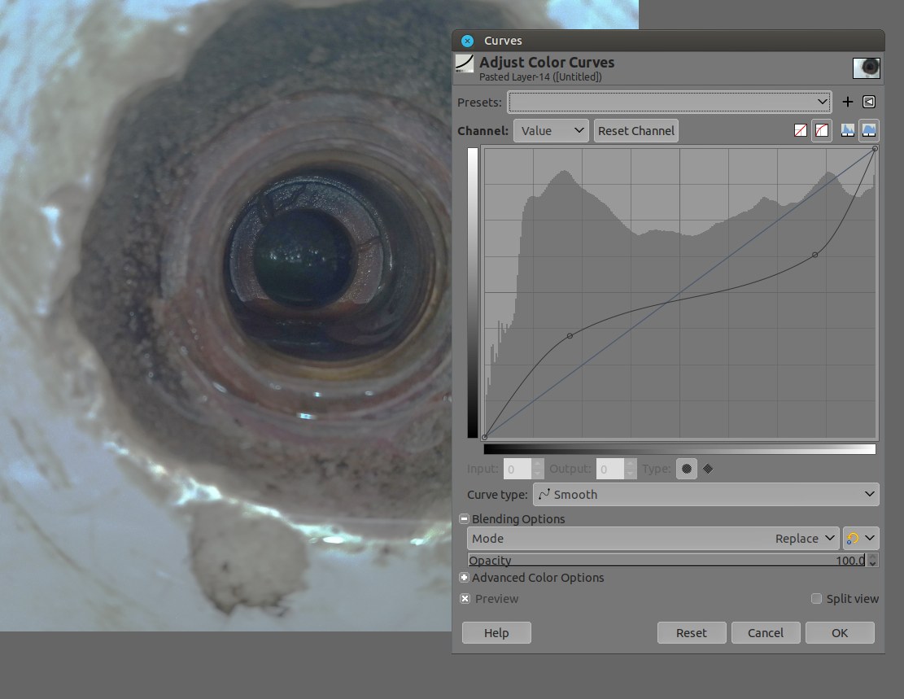
Task: Switch to perceptual curve mode
Action: click(822, 130)
